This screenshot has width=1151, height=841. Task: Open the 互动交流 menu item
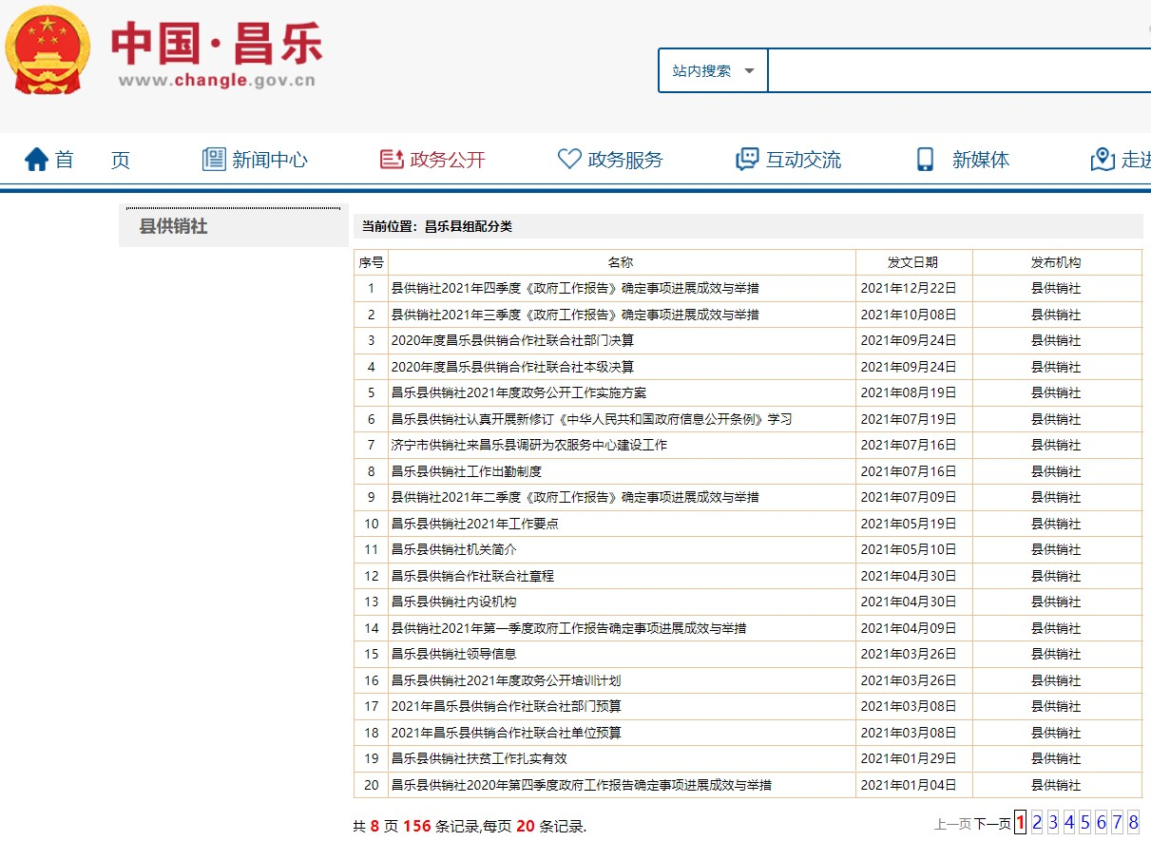click(x=803, y=160)
